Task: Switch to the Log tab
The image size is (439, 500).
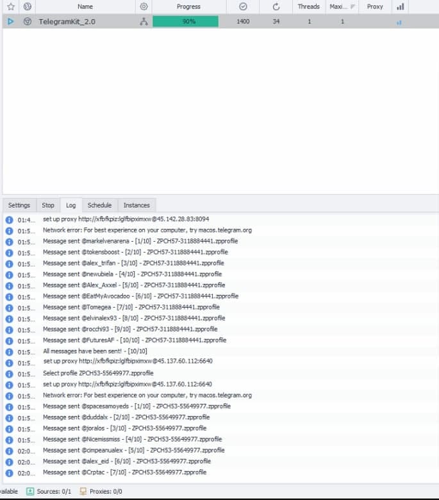Action: (x=70, y=205)
